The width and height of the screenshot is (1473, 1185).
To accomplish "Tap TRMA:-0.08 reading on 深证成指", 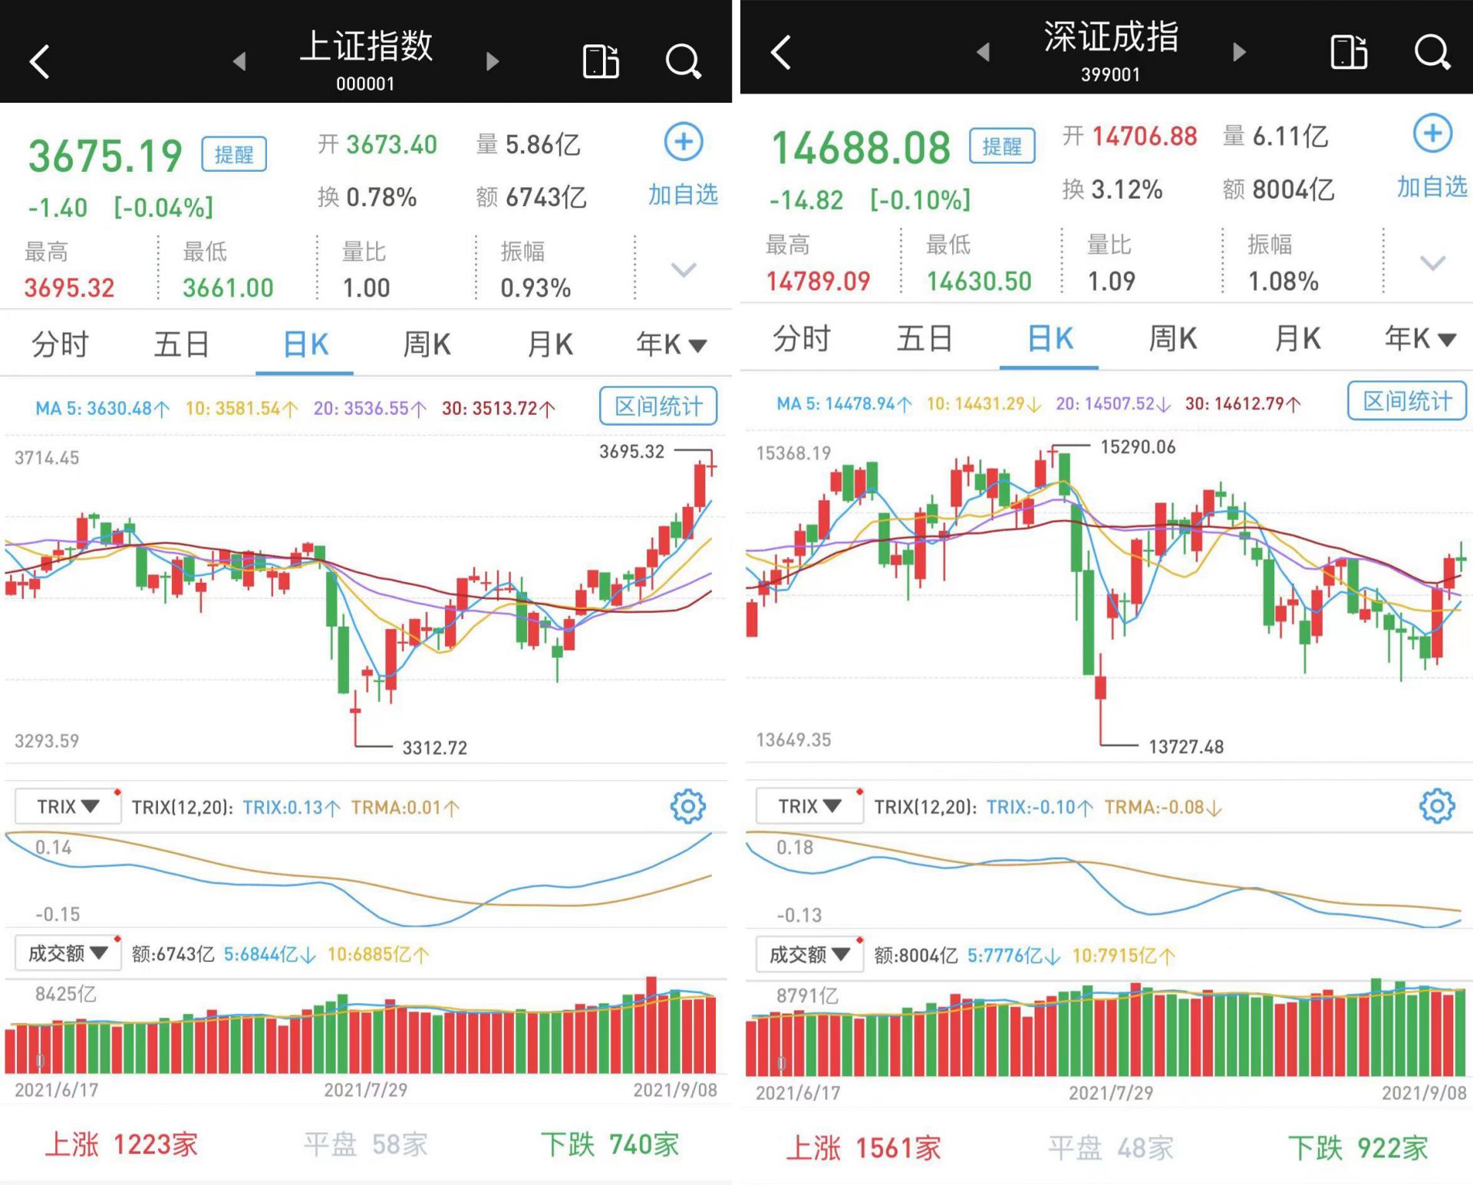I will [1163, 807].
